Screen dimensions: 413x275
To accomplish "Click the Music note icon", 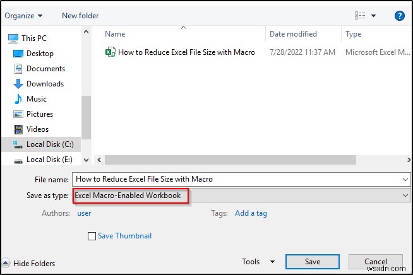I will tap(18, 99).
